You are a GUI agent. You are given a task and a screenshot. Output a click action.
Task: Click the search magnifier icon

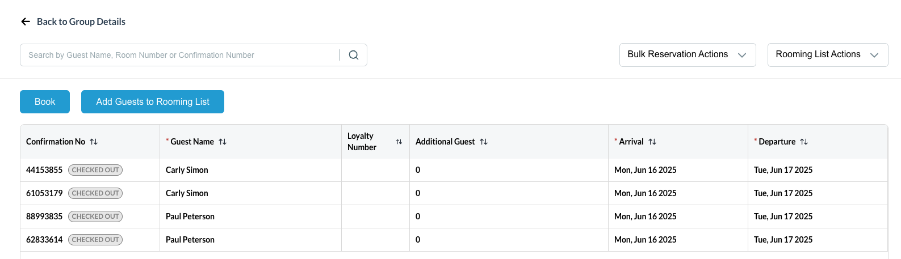tap(354, 55)
